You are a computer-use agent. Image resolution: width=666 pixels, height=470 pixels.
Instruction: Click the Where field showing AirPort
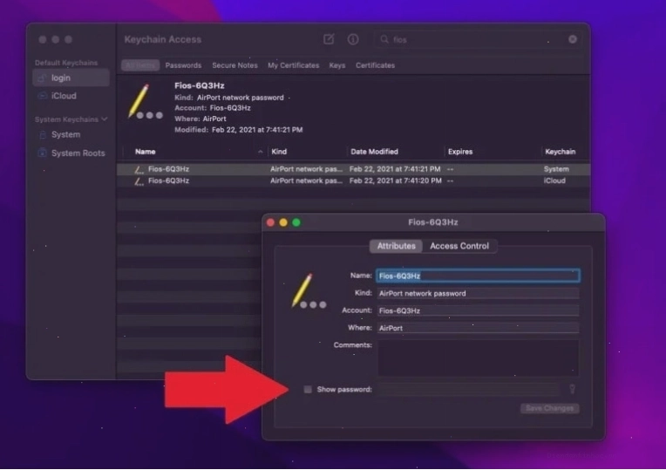click(478, 328)
